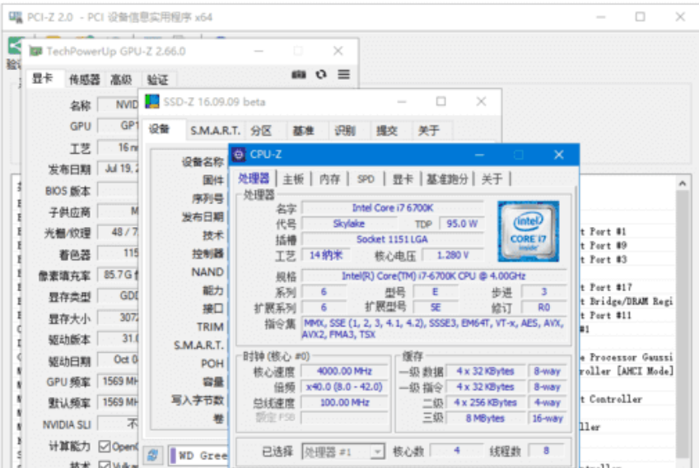The width and height of the screenshot is (699, 468).
Task: Open the SPD tab in CPU-Z
Action: click(366, 179)
